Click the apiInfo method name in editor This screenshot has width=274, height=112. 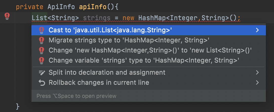tap(93, 7)
